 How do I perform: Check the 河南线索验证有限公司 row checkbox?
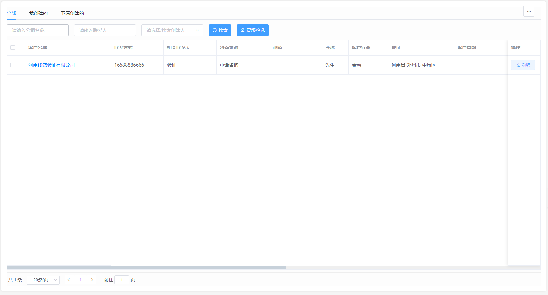[13, 65]
